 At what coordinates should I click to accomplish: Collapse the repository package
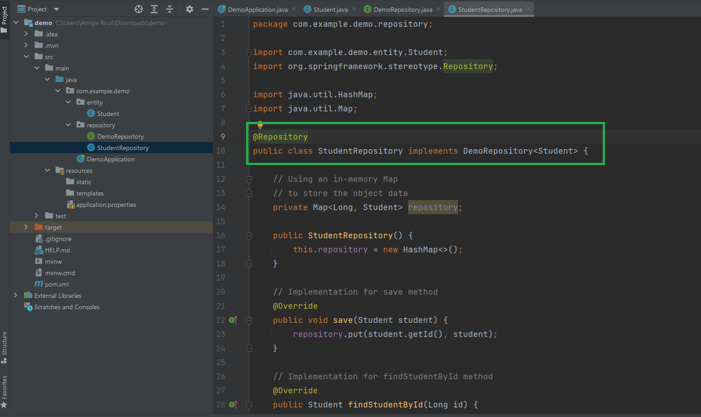(x=68, y=125)
